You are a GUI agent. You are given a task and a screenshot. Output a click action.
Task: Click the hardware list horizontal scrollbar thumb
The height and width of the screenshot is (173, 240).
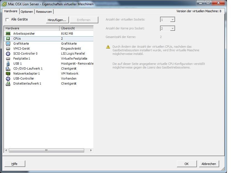pos(47,150)
